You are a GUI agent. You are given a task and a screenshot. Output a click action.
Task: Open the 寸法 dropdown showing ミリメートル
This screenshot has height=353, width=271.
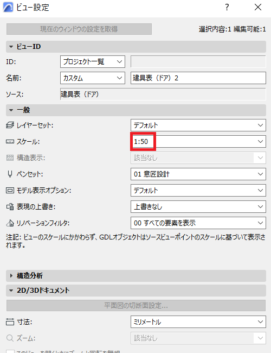pos(198,322)
